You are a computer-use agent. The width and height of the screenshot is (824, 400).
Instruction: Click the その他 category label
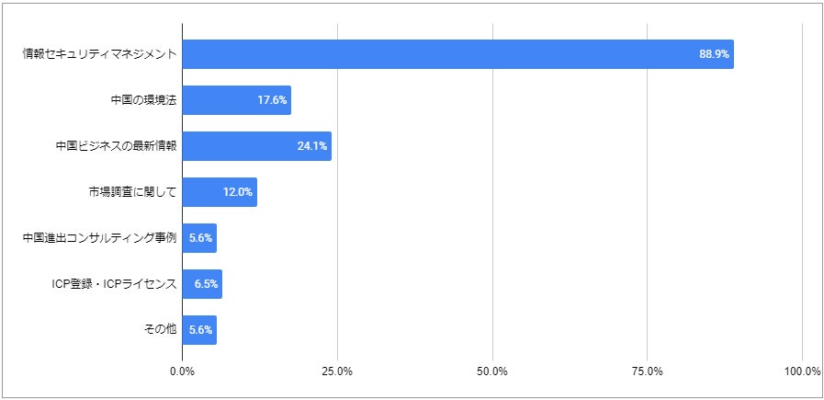pos(160,330)
